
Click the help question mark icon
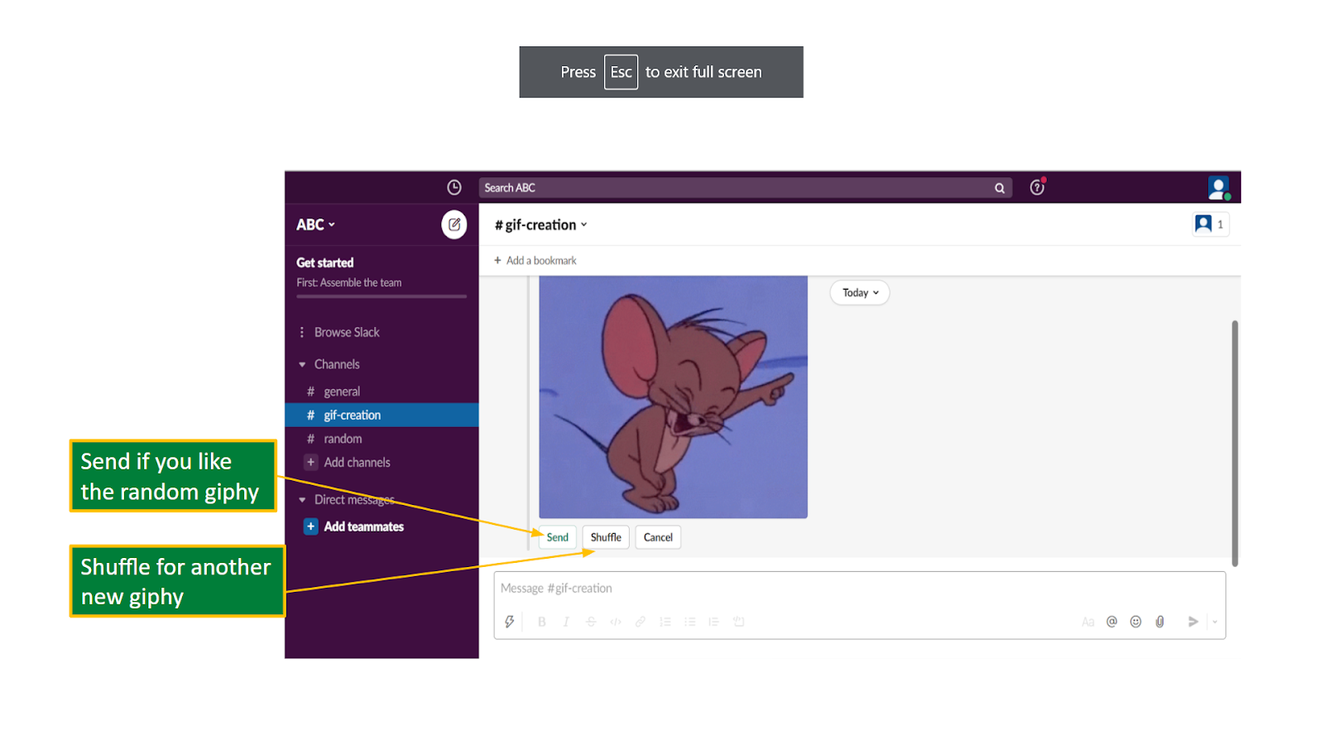click(x=1037, y=187)
